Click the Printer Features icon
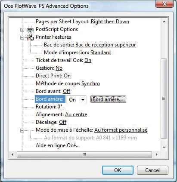The width and height of the screenshot is (177, 182). tap(30, 37)
